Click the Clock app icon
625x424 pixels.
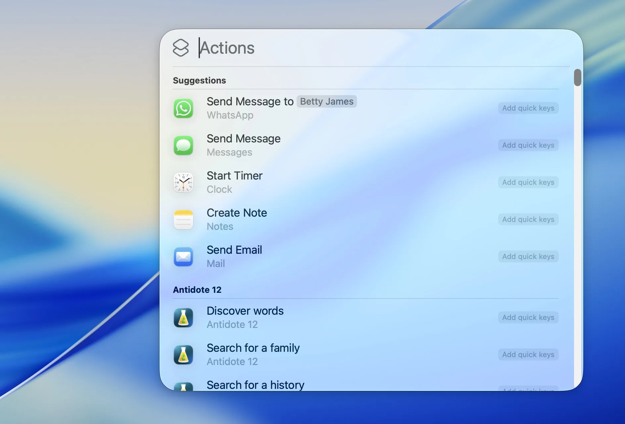[183, 183]
